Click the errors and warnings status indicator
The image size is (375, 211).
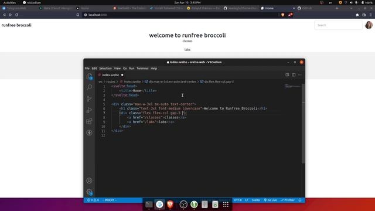[x=93, y=200]
